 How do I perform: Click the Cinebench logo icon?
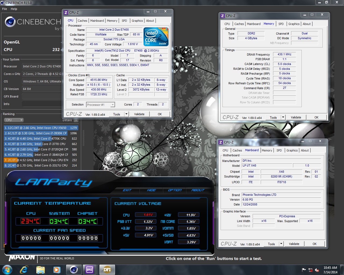[10, 22]
